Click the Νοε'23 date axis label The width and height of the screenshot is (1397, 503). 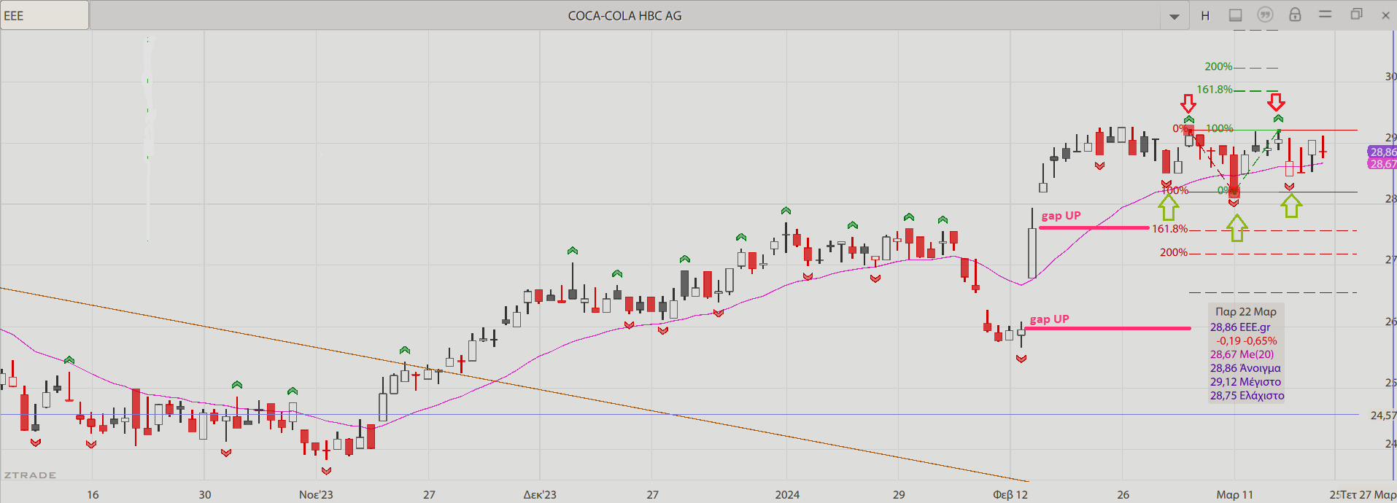tap(316, 494)
